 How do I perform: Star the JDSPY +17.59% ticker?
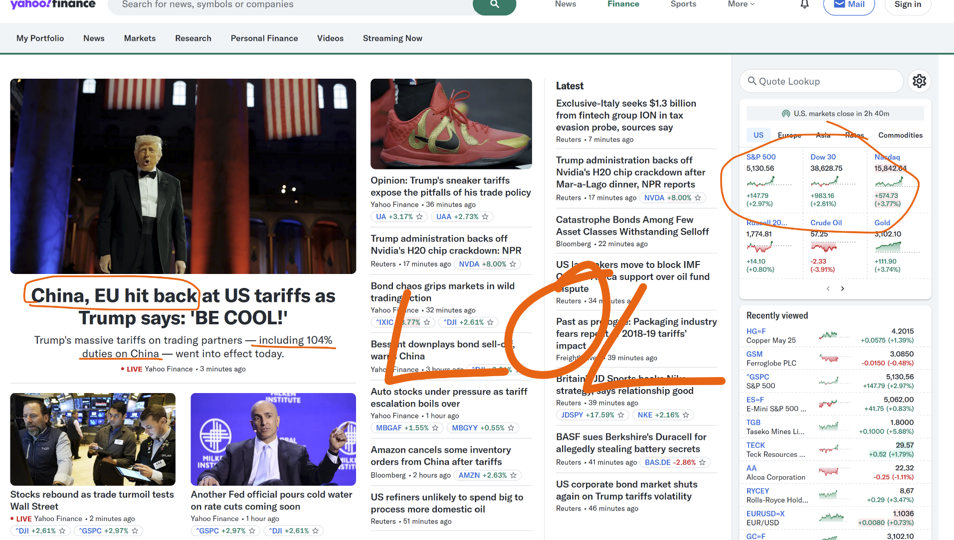tap(621, 415)
